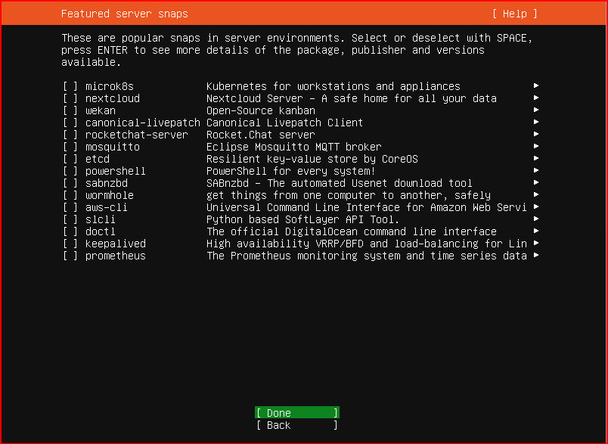Toggle the powershell checkbox
Viewport: 608px width, 444px height.
click(70, 171)
